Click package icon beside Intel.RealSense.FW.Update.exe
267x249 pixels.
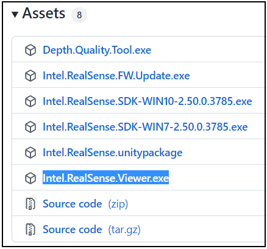coord(30,76)
